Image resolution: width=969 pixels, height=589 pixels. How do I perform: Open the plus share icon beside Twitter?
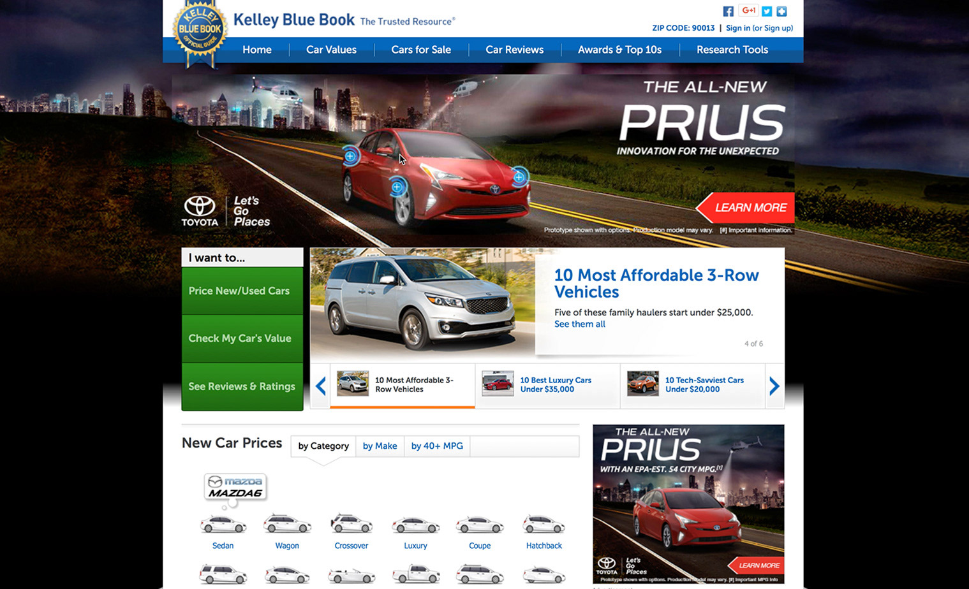[781, 11]
